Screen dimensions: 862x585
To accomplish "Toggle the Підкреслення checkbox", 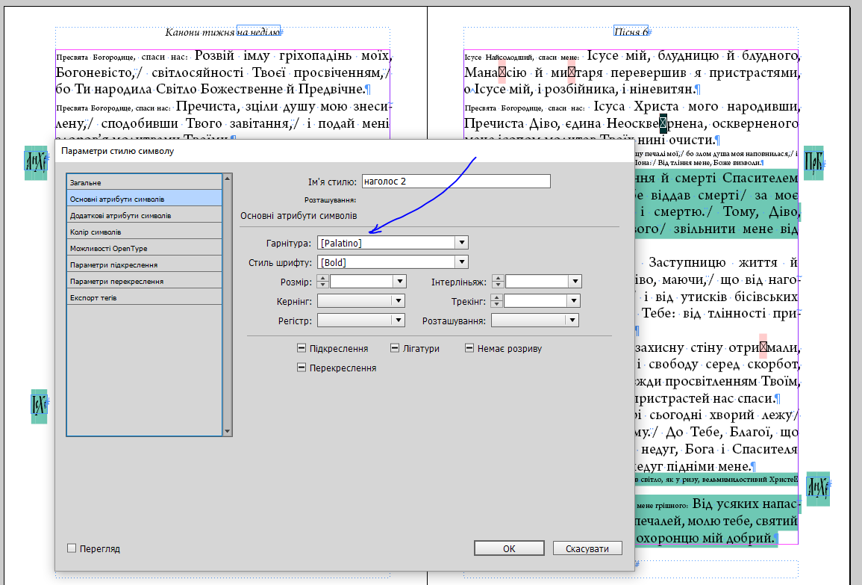I will click(302, 348).
